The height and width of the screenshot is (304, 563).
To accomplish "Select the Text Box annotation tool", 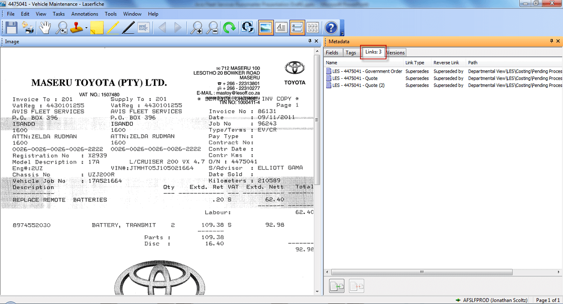I will [x=143, y=28].
